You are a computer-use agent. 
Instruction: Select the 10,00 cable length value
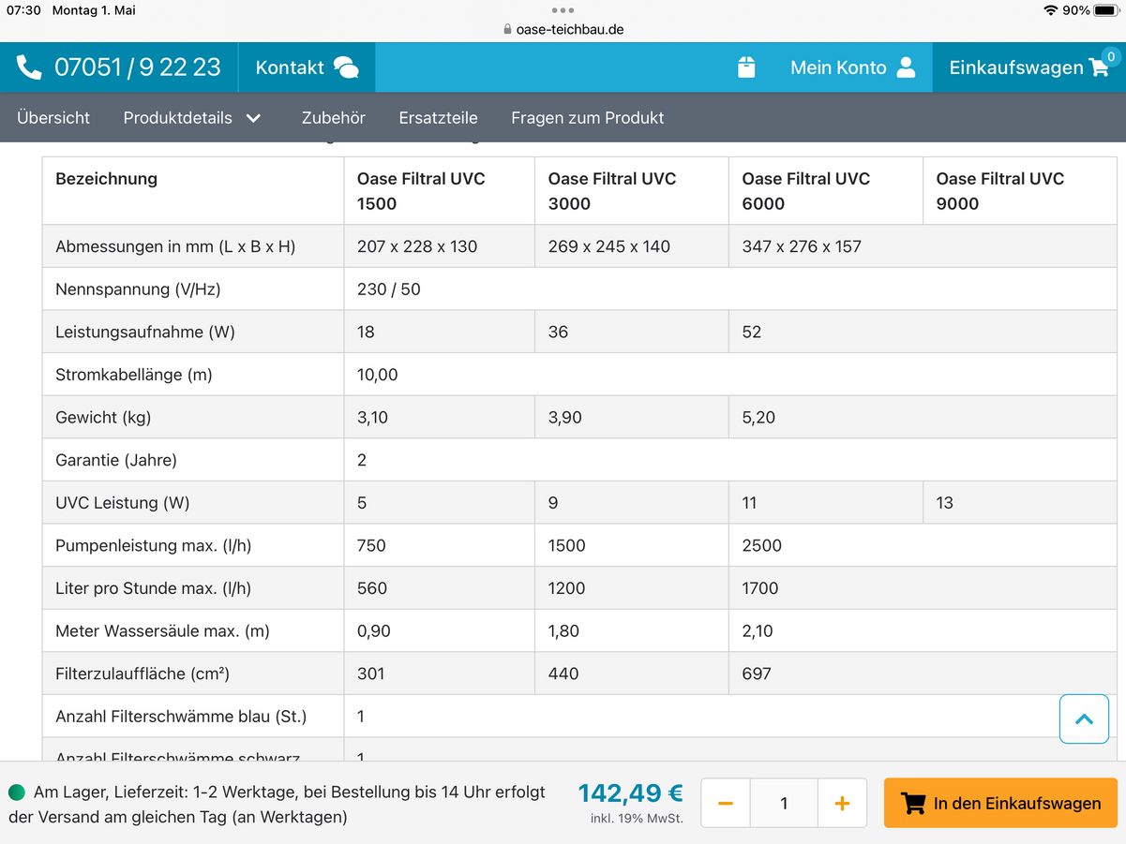coord(378,375)
